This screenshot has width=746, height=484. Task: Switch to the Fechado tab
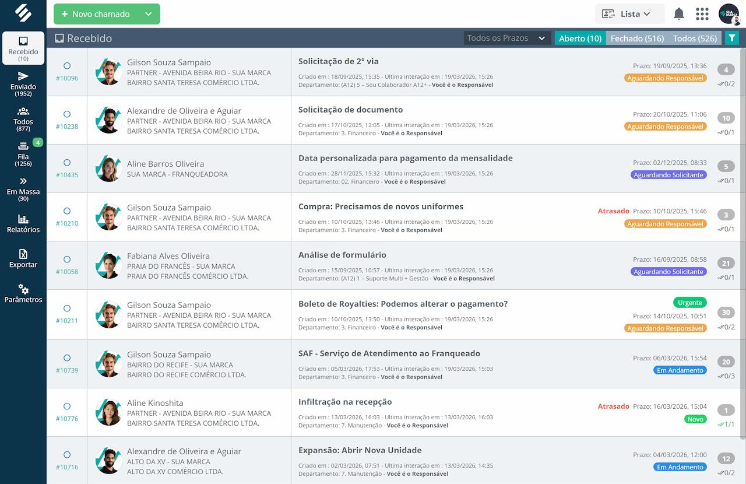637,38
